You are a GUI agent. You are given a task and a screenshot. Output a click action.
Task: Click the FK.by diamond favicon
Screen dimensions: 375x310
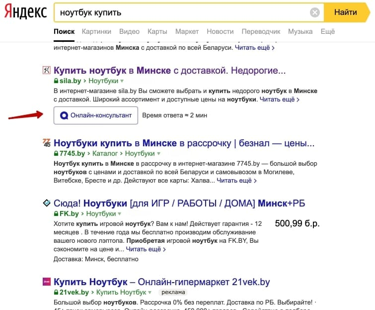pyautogui.click(x=47, y=203)
